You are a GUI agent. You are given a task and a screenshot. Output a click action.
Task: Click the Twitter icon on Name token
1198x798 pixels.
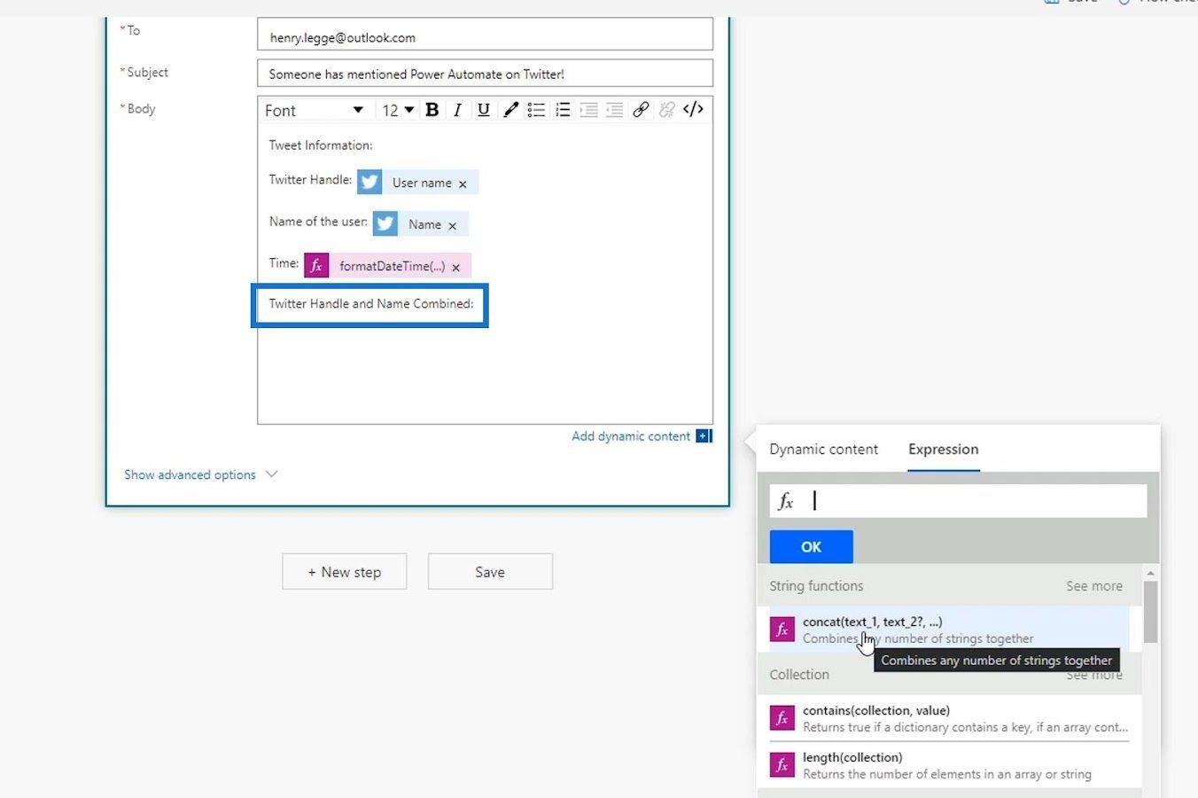[385, 223]
